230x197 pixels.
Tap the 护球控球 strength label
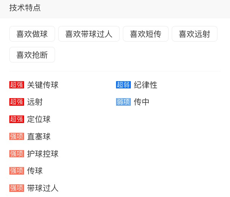[43, 154]
